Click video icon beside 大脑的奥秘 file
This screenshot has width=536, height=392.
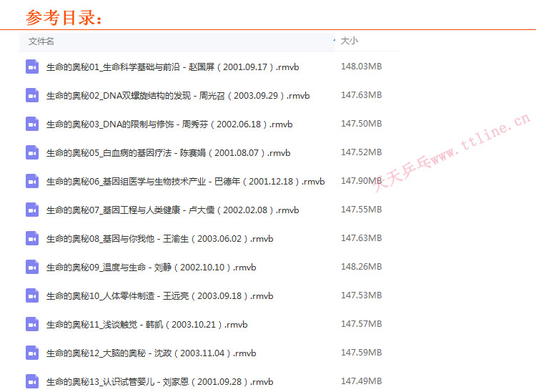31,353
